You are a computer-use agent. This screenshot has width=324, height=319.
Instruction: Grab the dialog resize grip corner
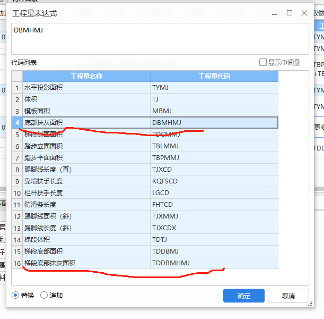point(310,304)
